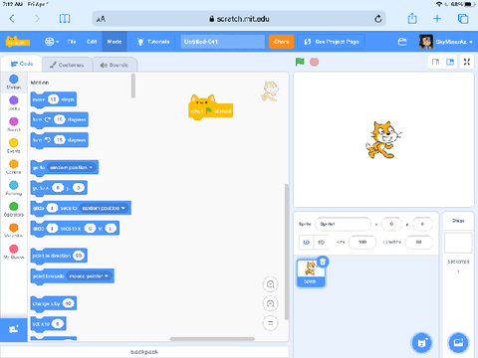The image size is (478, 358).
Task: Switch to the Costumes tab
Action: click(x=67, y=65)
